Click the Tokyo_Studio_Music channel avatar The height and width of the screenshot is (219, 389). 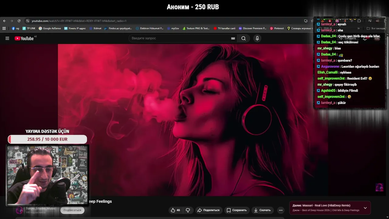(x=19, y=210)
